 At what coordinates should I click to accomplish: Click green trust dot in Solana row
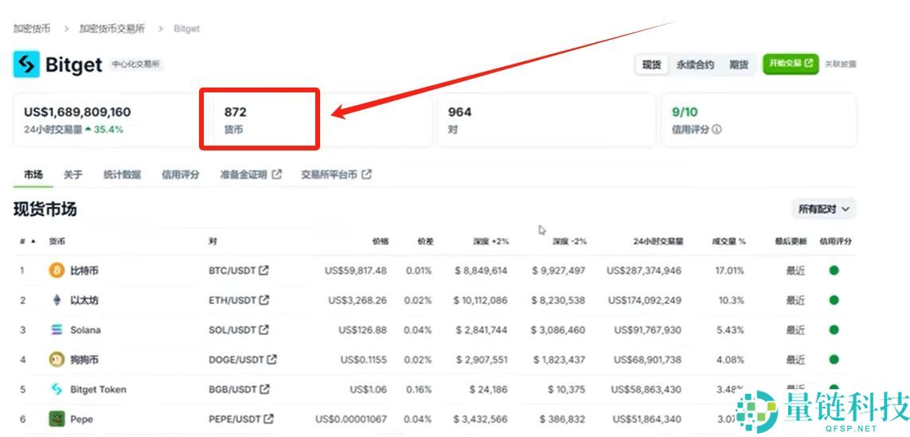coord(834,330)
